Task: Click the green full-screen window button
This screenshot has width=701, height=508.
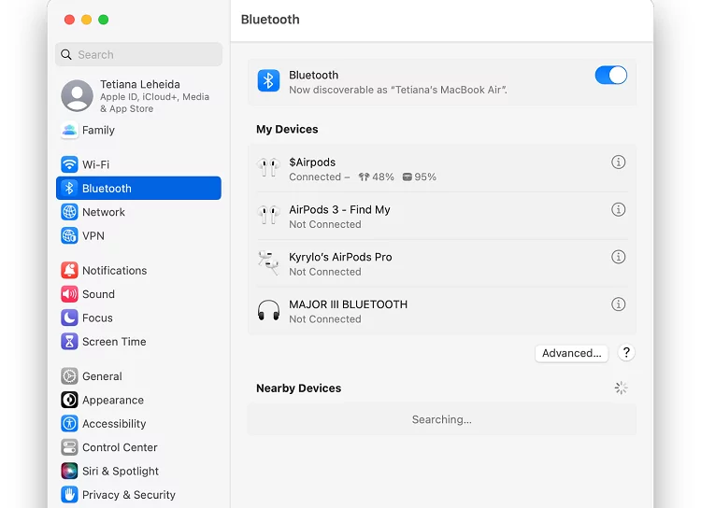Action: coord(103,20)
